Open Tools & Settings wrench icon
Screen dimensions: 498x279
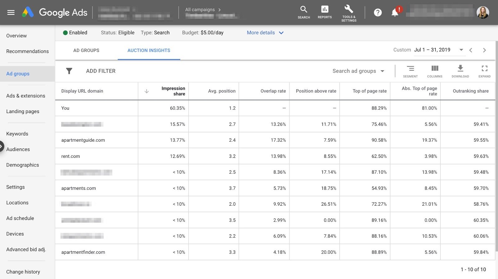349,13
